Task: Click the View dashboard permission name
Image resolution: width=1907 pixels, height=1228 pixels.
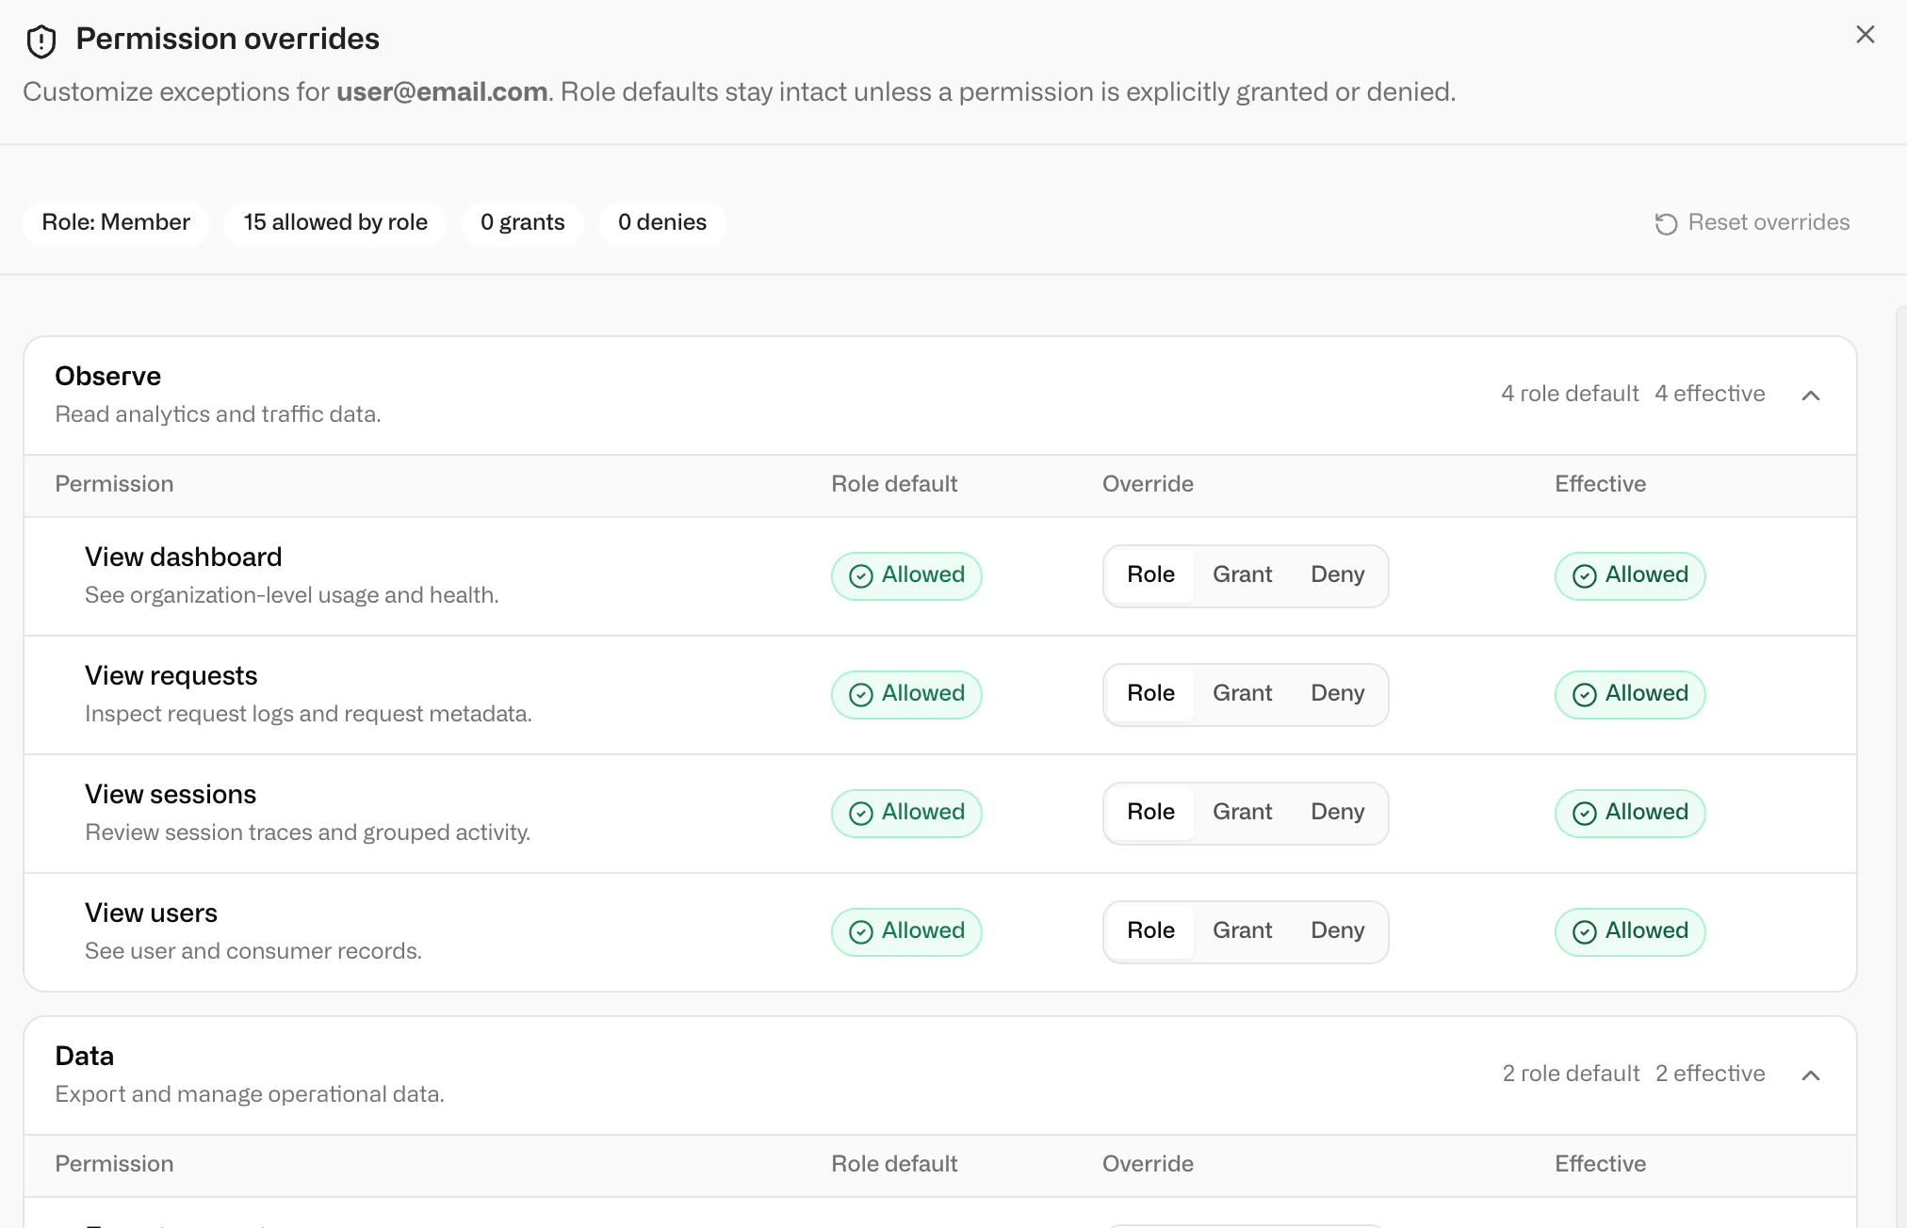Action: tap(184, 557)
